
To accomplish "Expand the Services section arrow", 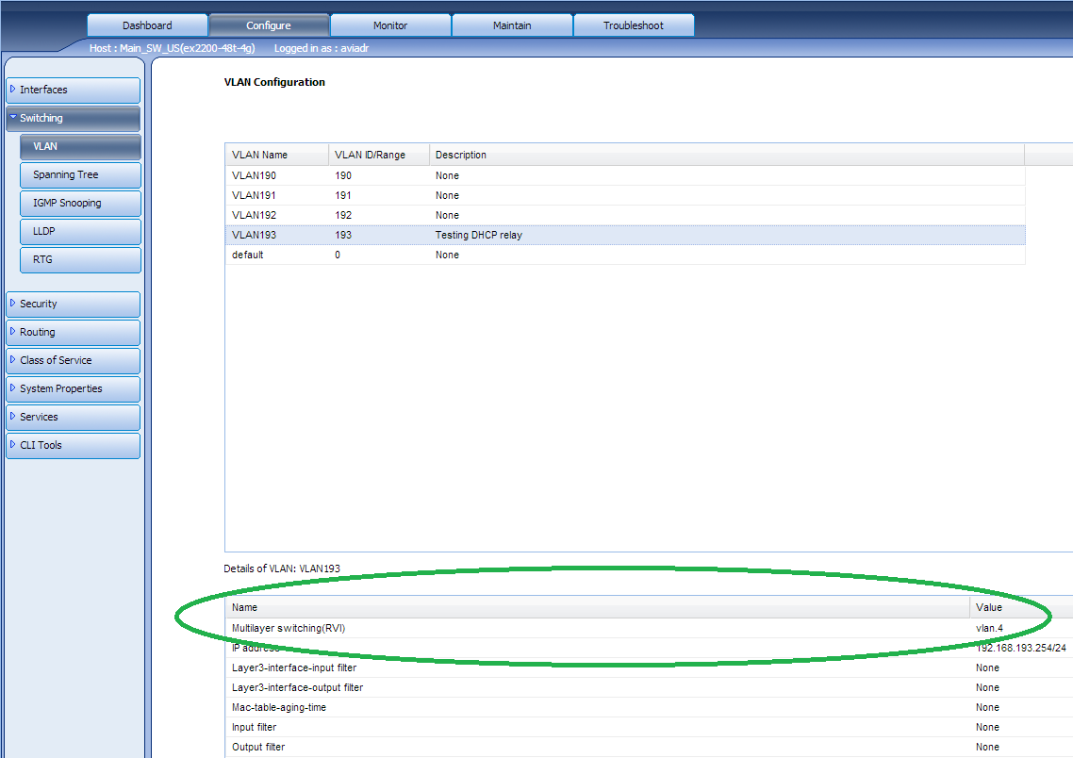I will pyautogui.click(x=12, y=416).
